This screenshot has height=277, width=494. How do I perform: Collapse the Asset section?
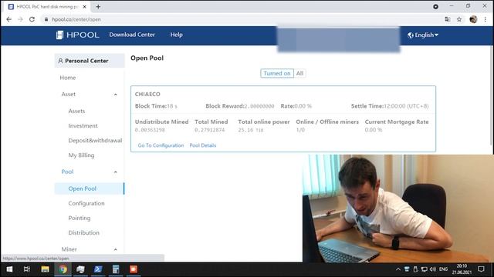115,94
